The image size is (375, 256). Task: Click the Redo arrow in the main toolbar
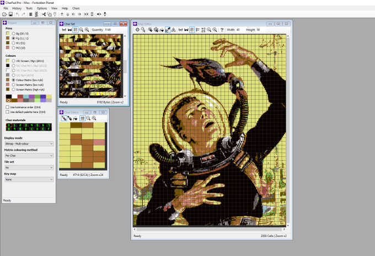[x=23, y=14]
